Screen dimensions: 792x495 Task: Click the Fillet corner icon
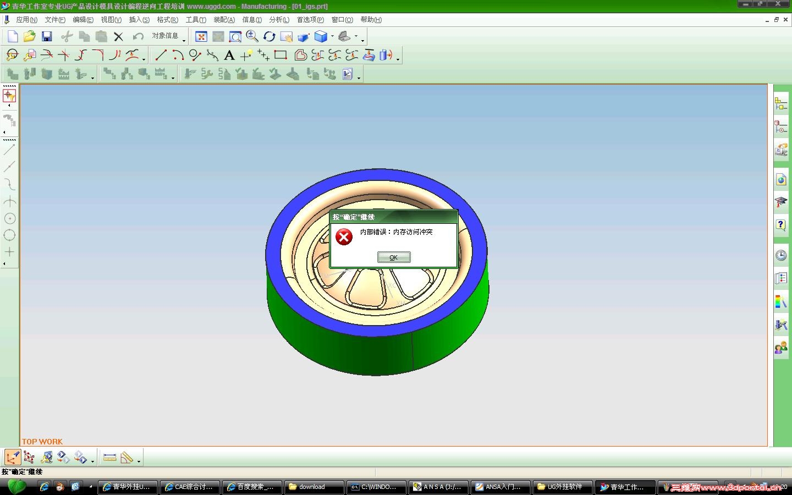point(98,55)
